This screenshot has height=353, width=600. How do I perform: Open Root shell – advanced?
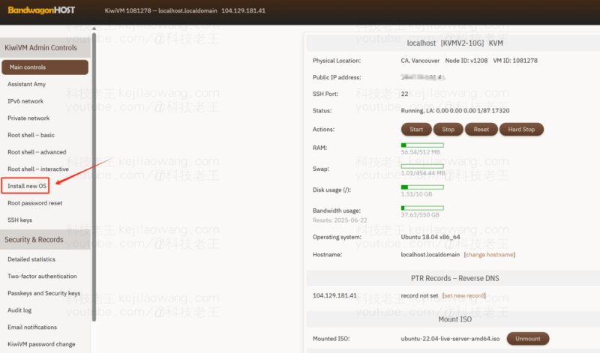click(x=37, y=152)
